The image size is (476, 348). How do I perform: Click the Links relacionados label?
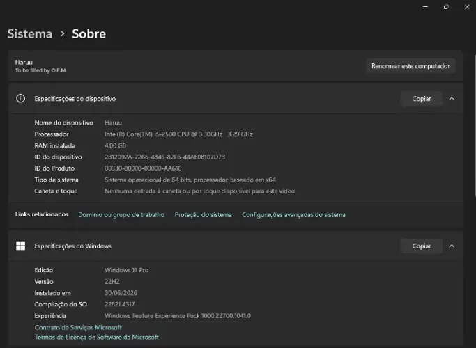pyautogui.click(x=42, y=214)
